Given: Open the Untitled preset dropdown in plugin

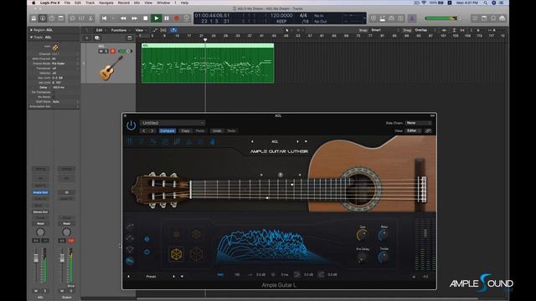Looking at the screenshot, I should (x=173, y=123).
